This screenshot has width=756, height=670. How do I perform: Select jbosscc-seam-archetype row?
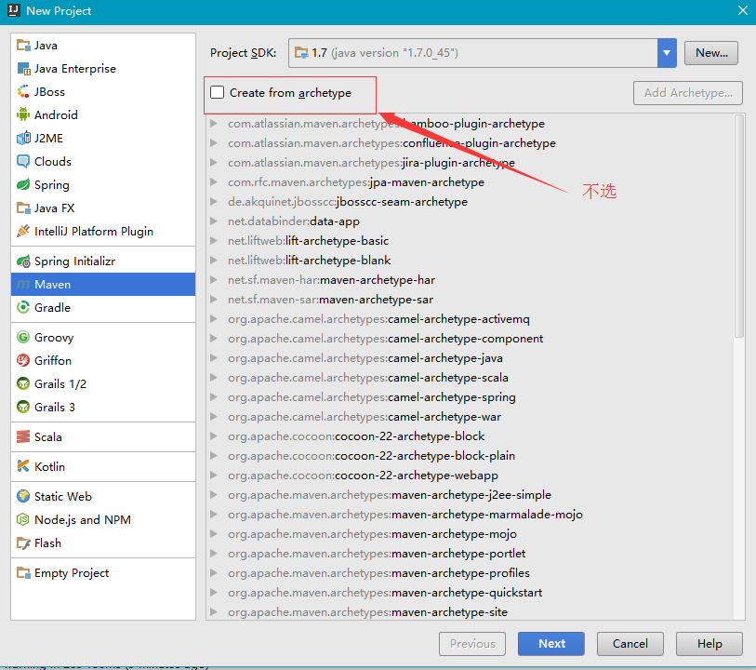tap(471, 202)
